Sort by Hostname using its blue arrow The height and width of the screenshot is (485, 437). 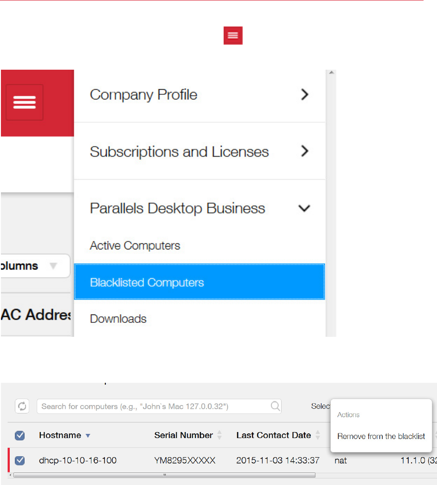(88, 436)
